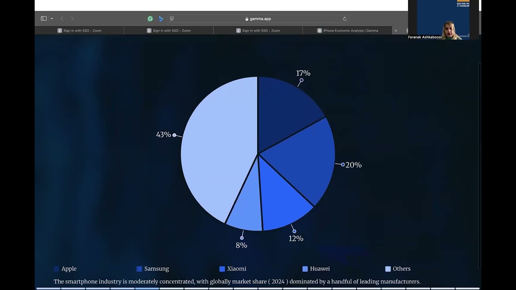
Task: Open the Grammarly extension icon
Action: pos(150,19)
